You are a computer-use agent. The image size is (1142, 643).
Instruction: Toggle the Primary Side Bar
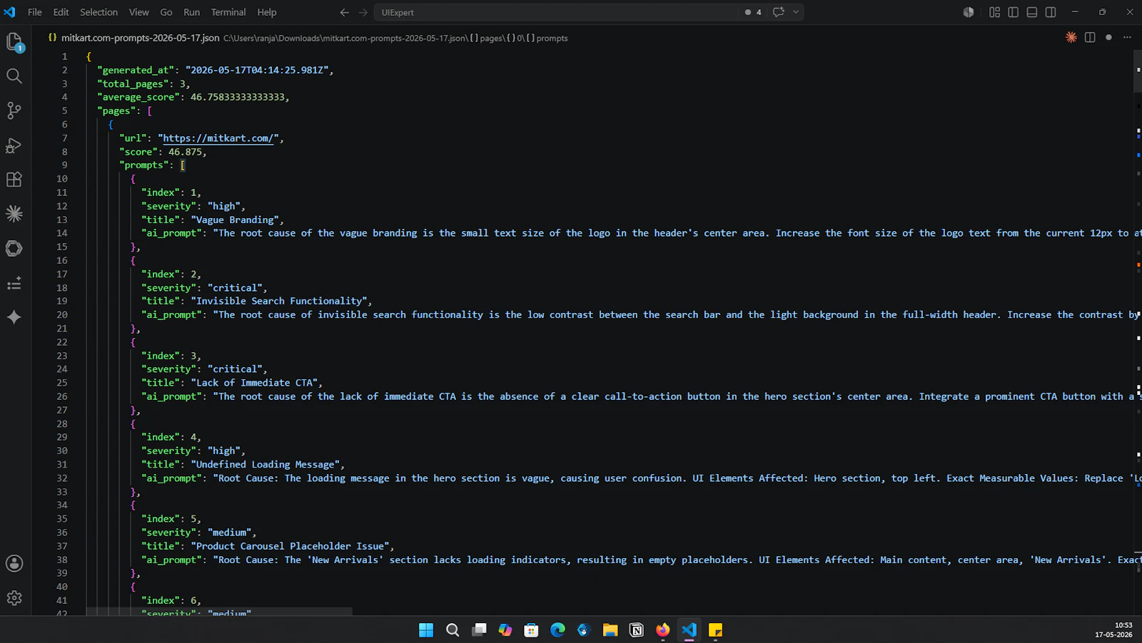[1014, 12]
